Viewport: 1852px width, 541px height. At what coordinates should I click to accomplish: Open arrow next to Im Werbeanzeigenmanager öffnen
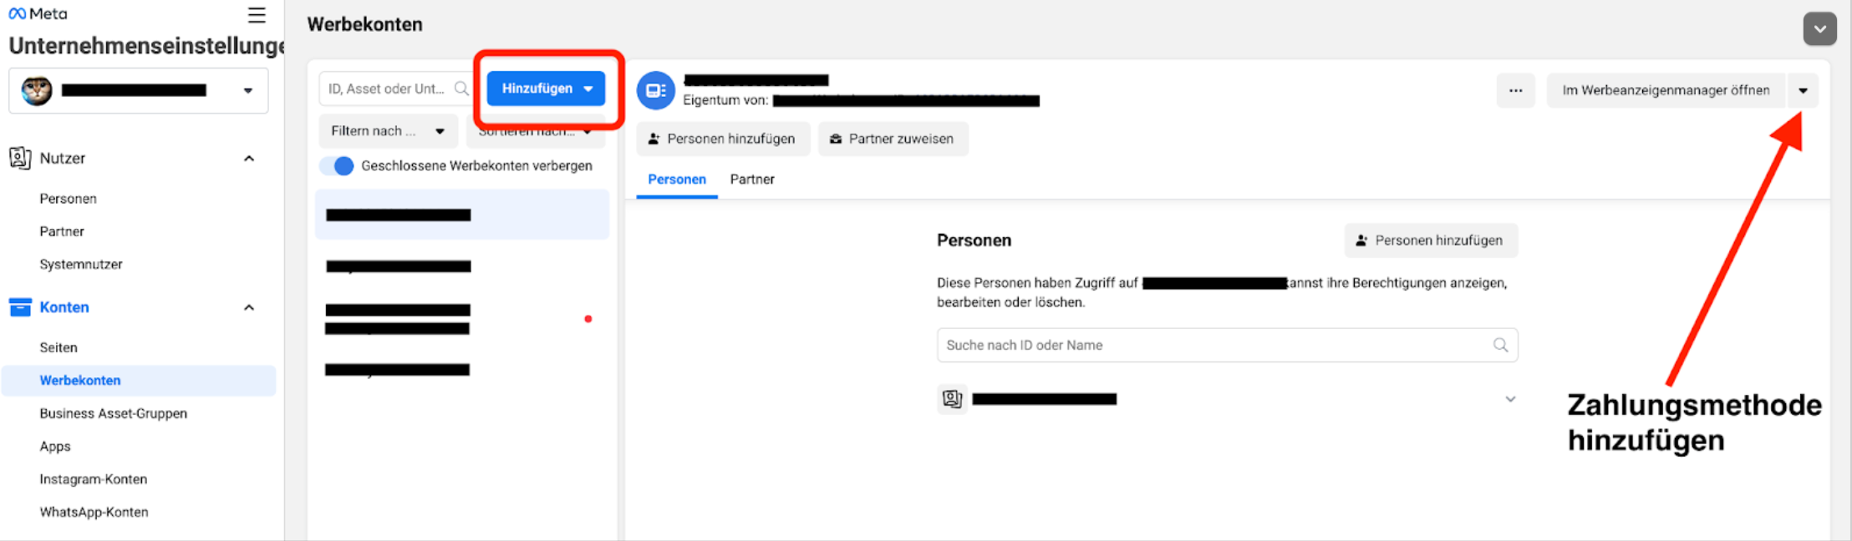click(1803, 90)
